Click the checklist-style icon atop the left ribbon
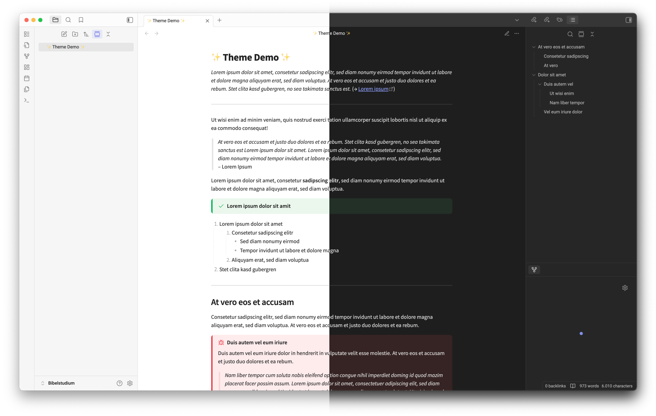This screenshot has width=656, height=416. 27,34
